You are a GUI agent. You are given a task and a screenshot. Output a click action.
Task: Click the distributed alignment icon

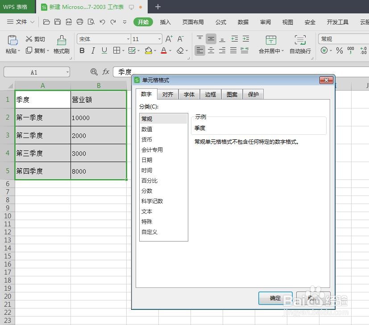click(x=245, y=50)
